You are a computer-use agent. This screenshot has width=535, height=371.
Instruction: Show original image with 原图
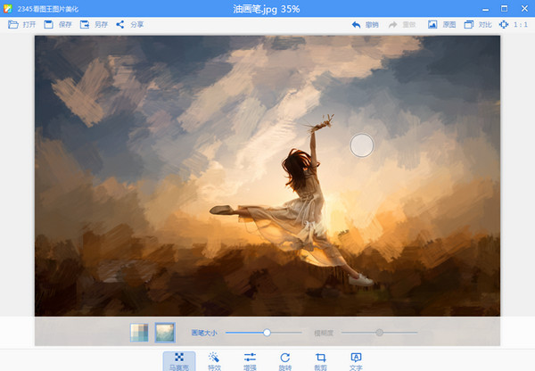pyautogui.click(x=440, y=24)
